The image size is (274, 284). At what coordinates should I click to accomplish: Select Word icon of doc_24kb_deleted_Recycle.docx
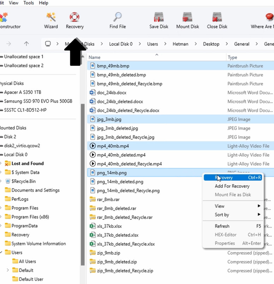tap(93, 110)
